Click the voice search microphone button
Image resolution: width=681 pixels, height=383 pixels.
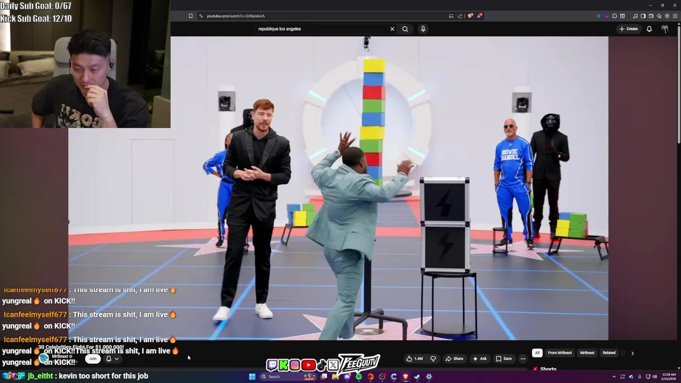[423, 29]
